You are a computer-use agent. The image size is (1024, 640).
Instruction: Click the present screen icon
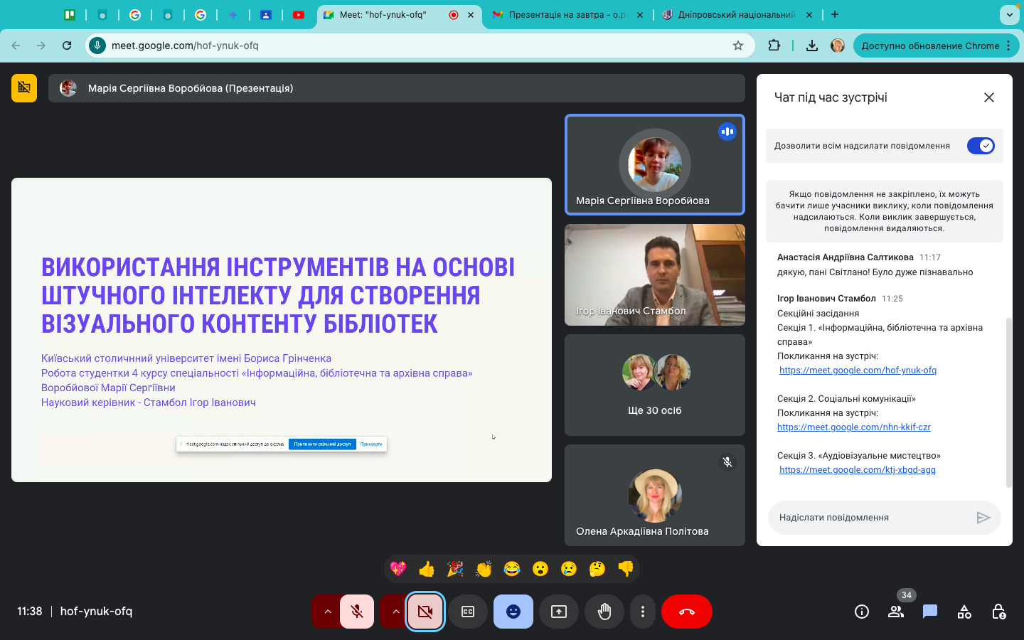point(559,612)
